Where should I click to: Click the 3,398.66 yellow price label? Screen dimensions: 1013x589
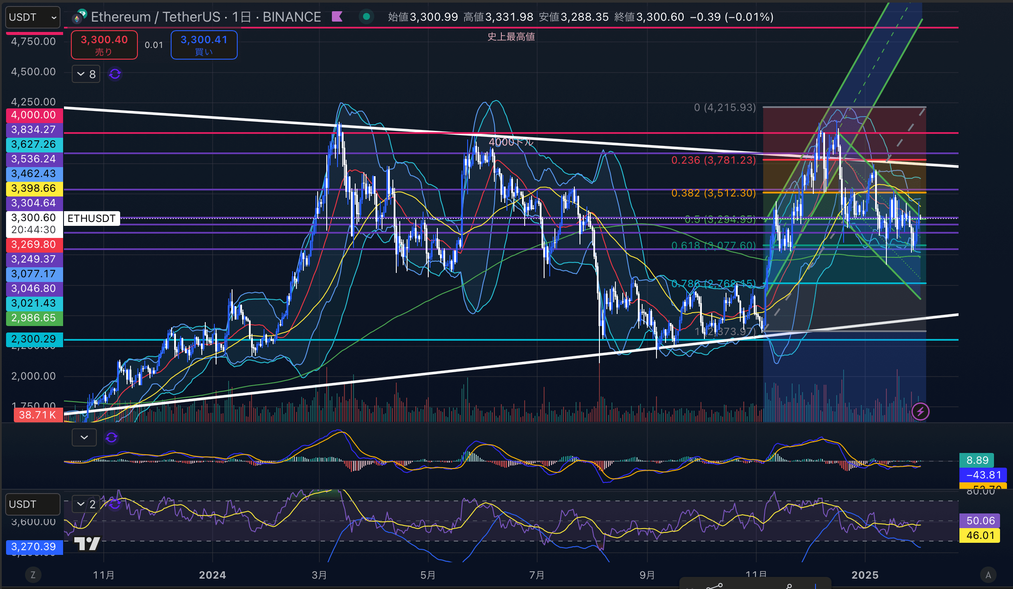[34, 189]
